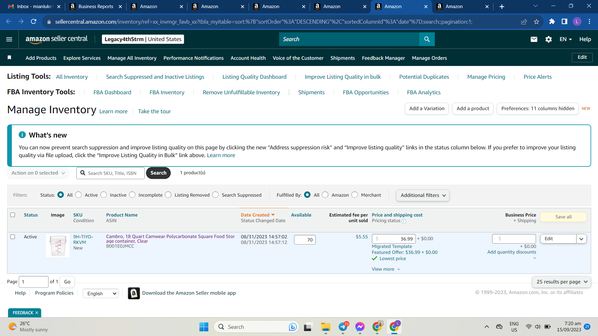
Task: Click the Available quantity field showing 70
Action: (x=305, y=240)
